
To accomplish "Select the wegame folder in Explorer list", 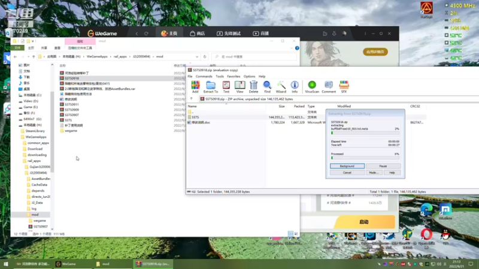I will pyautogui.click(x=71, y=131).
